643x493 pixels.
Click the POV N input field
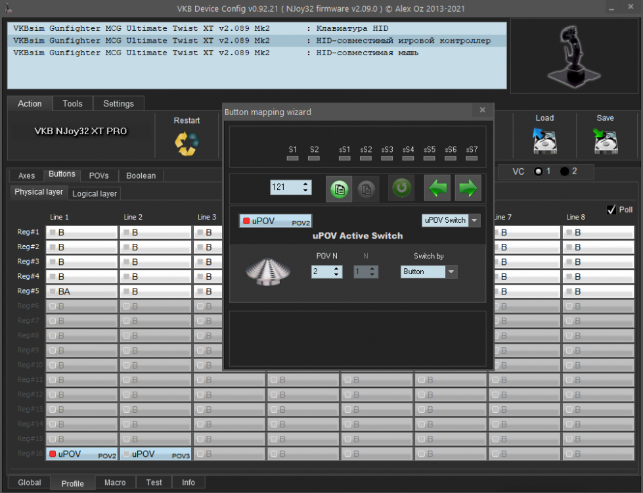322,271
